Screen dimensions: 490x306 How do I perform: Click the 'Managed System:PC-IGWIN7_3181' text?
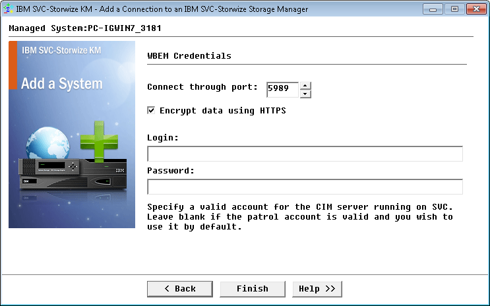tap(85, 28)
